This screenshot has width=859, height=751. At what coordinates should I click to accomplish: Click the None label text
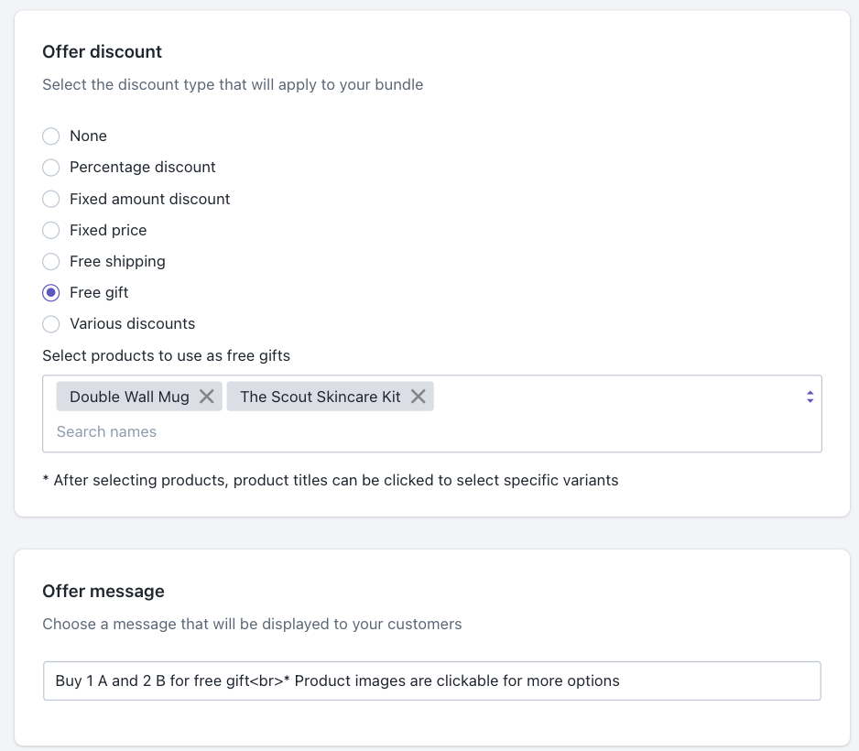pyautogui.click(x=88, y=136)
